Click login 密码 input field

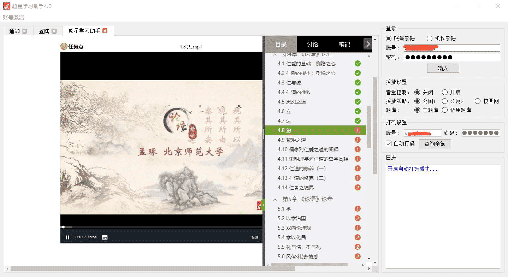452,57
